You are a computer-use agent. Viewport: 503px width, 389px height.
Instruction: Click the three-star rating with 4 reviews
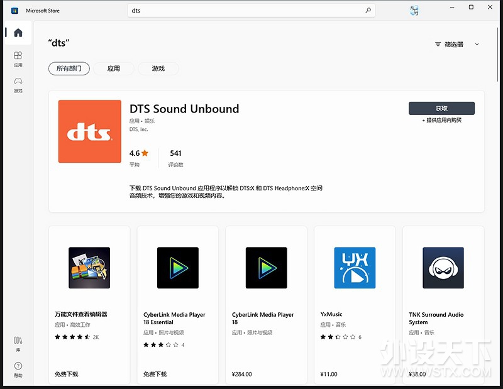[x=163, y=345]
